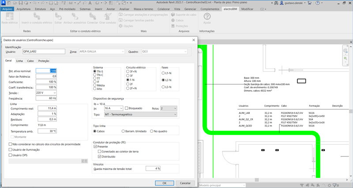Switch to the Proteção tab
Image resolution: width=353 pixels, height=188 pixels.
point(44,61)
